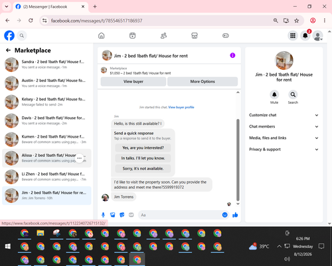Send 'Sorry, it's not available.' response

click(x=143, y=168)
